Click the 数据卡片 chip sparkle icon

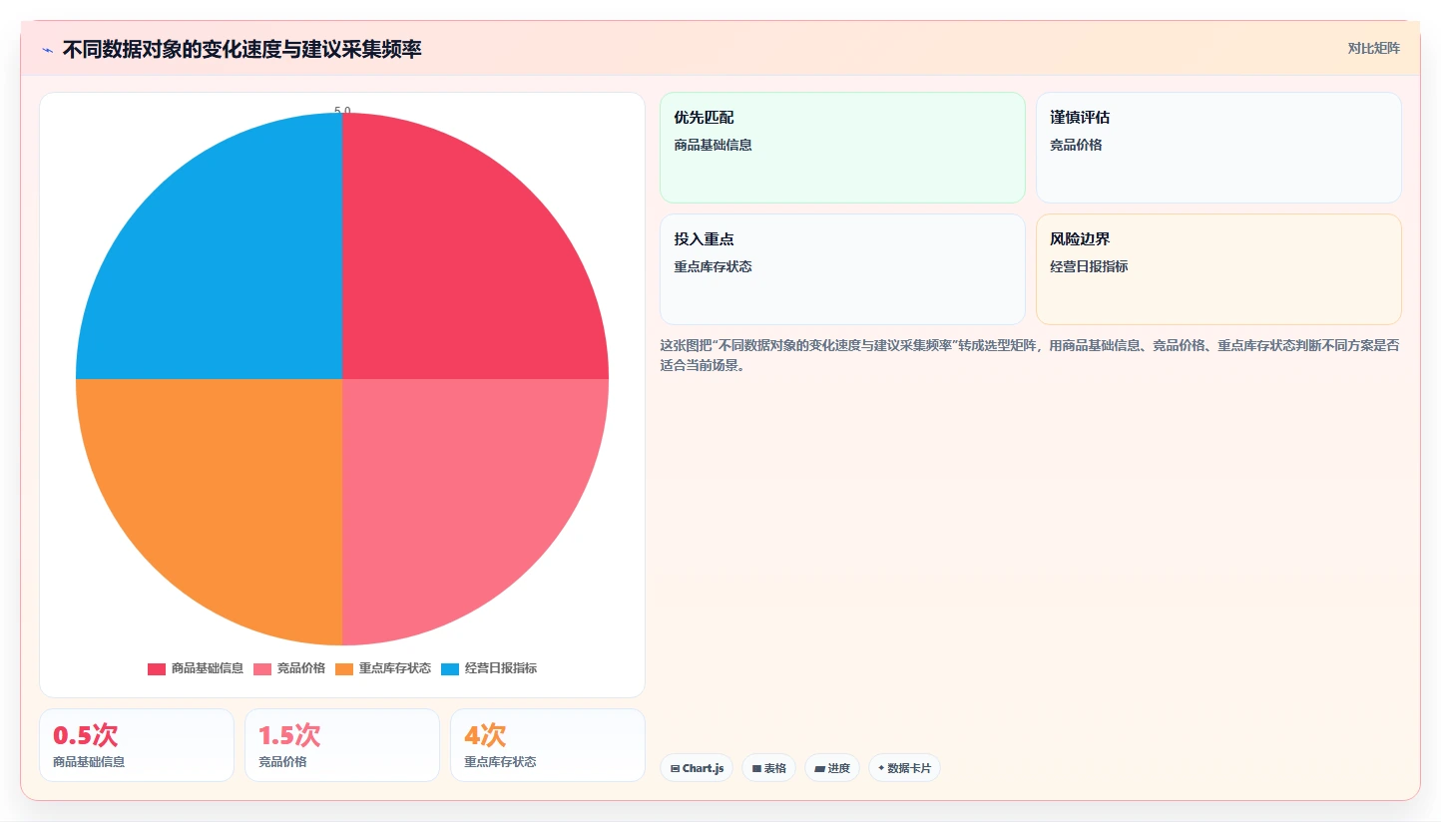click(x=881, y=769)
